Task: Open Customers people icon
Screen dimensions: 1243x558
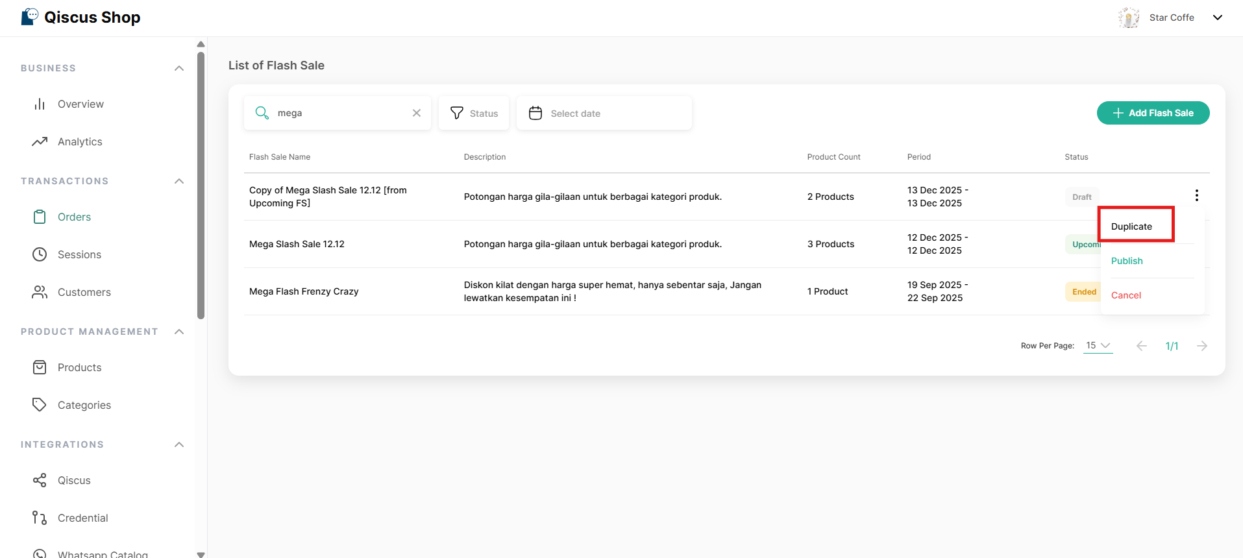Action: tap(40, 292)
